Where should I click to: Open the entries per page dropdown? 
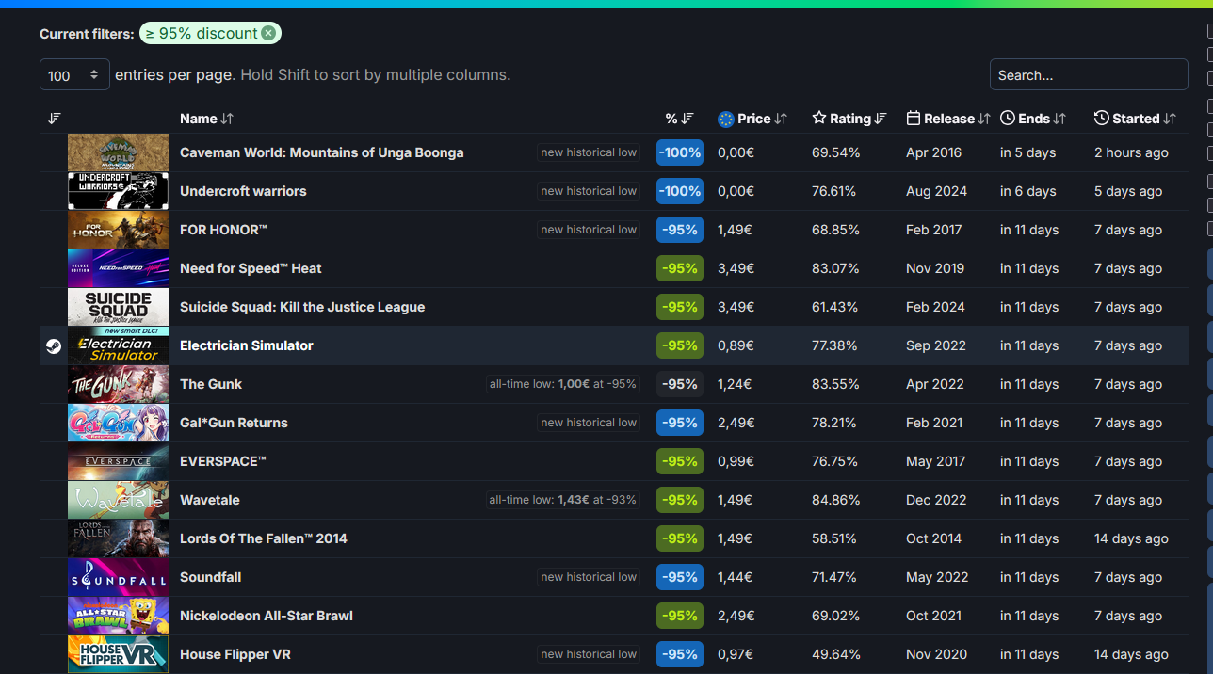[x=74, y=74]
